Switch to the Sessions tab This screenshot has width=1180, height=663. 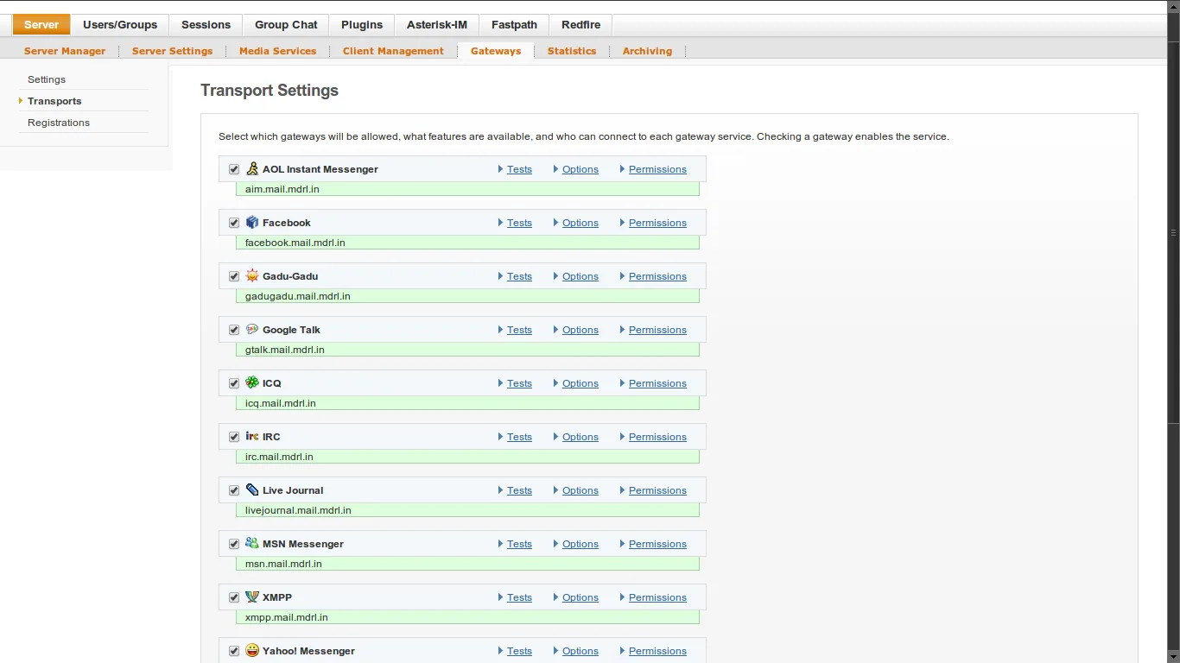(206, 25)
